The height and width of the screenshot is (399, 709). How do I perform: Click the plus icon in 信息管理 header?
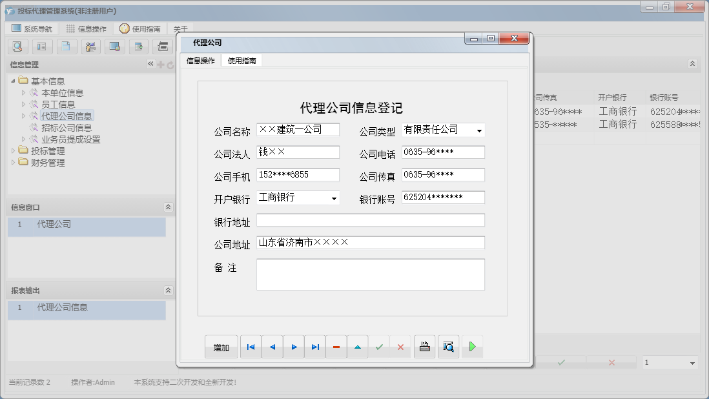point(161,65)
